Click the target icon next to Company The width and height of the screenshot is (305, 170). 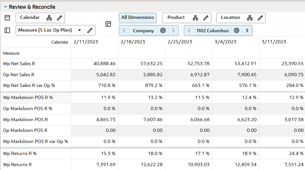pyautogui.click(x=163, y=31)
